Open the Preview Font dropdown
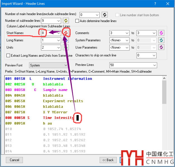Image resolution: width=175 pixels, height=167 pixels. [x=66, y=65]
